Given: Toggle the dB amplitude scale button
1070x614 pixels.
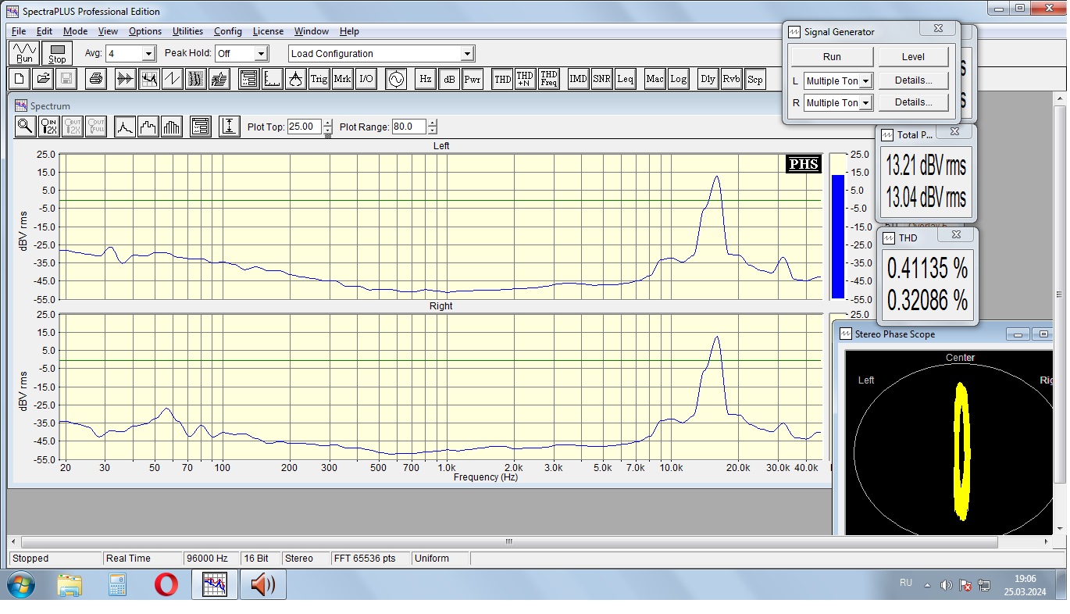Looking at the screenshot, I should coord(449,79).
